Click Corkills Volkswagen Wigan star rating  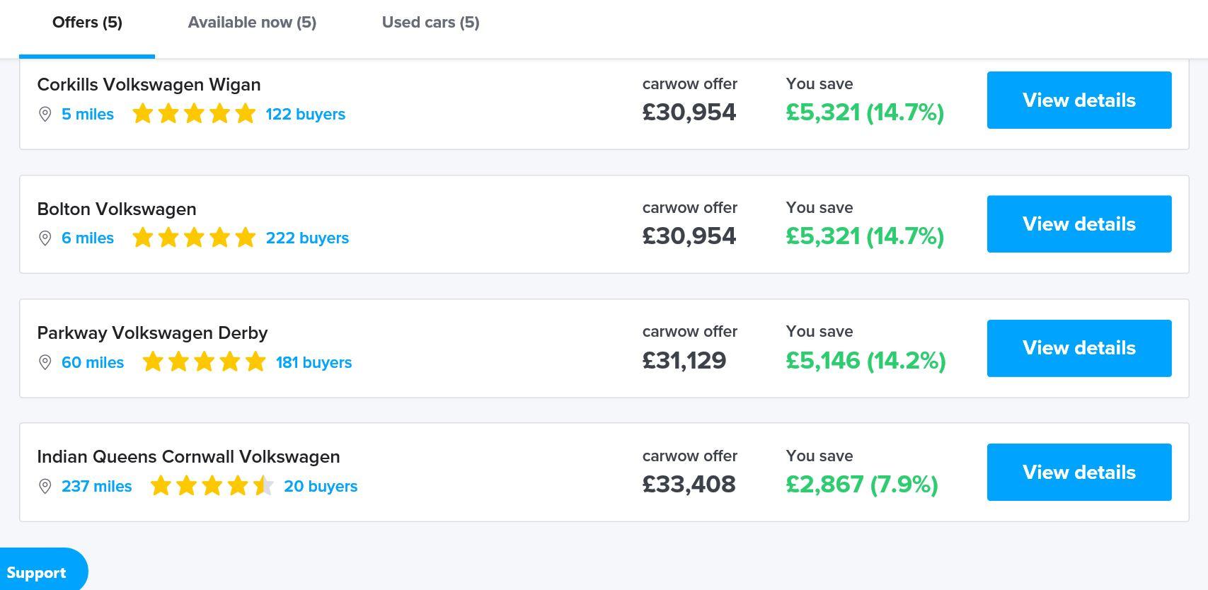194,114
